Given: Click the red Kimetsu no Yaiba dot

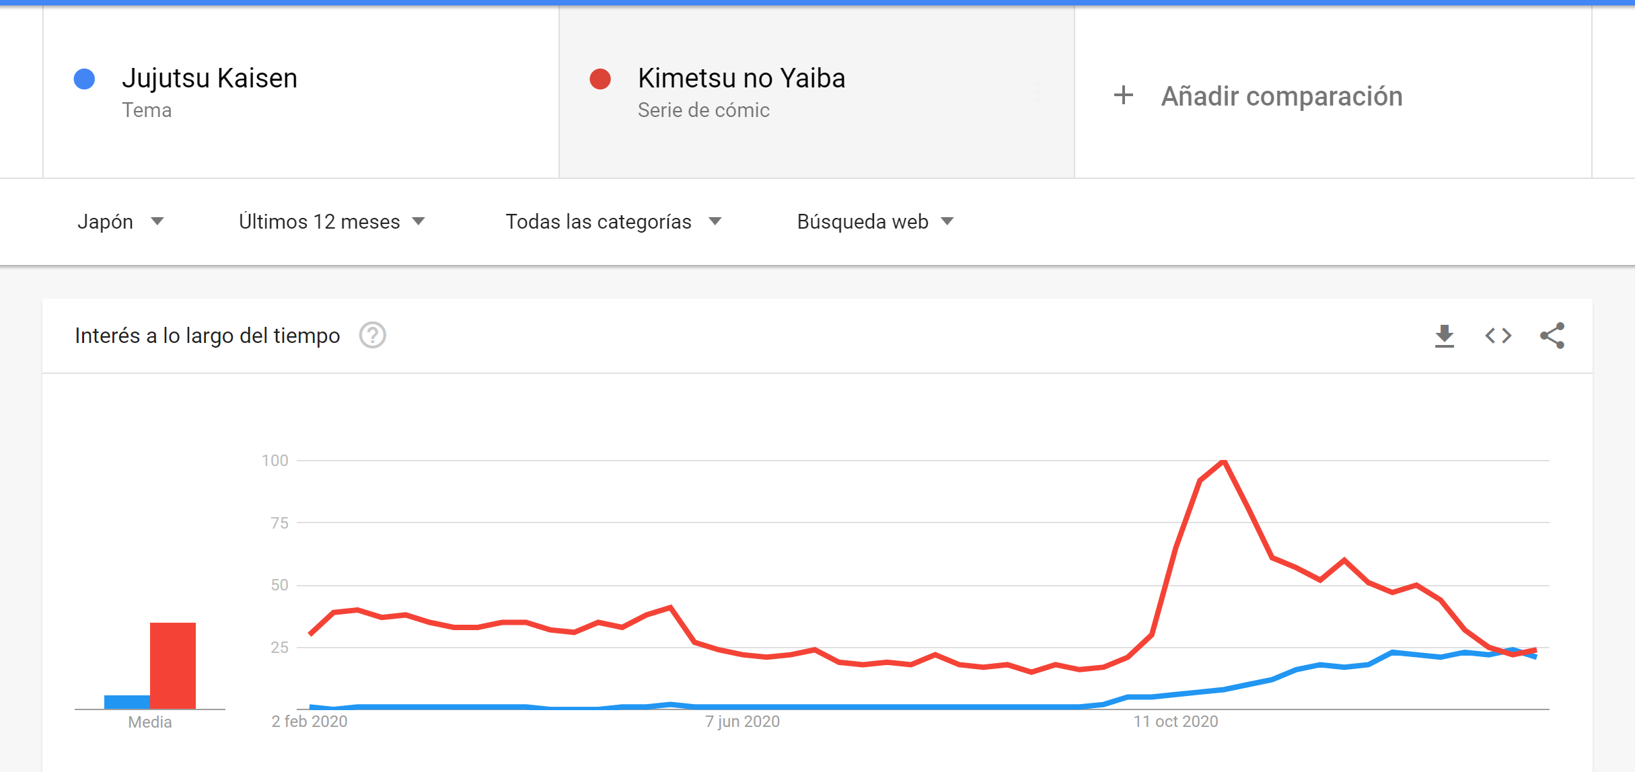Looking at the screenshot, I should (599, 79).
